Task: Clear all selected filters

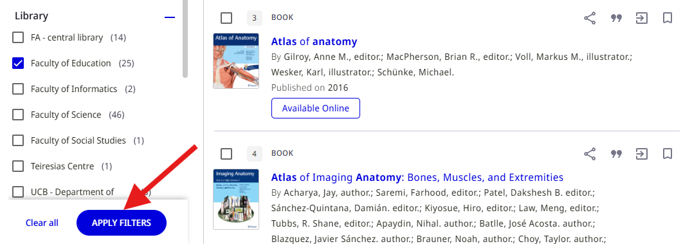Action: click(x=42, y=223)
